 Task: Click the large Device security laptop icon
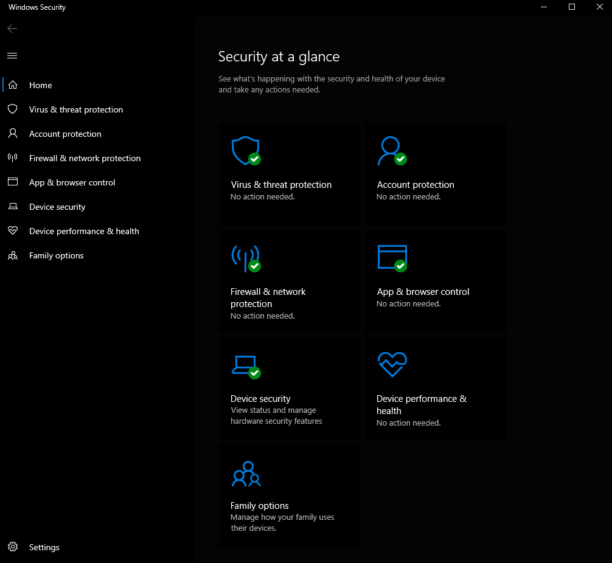point(246,367)
